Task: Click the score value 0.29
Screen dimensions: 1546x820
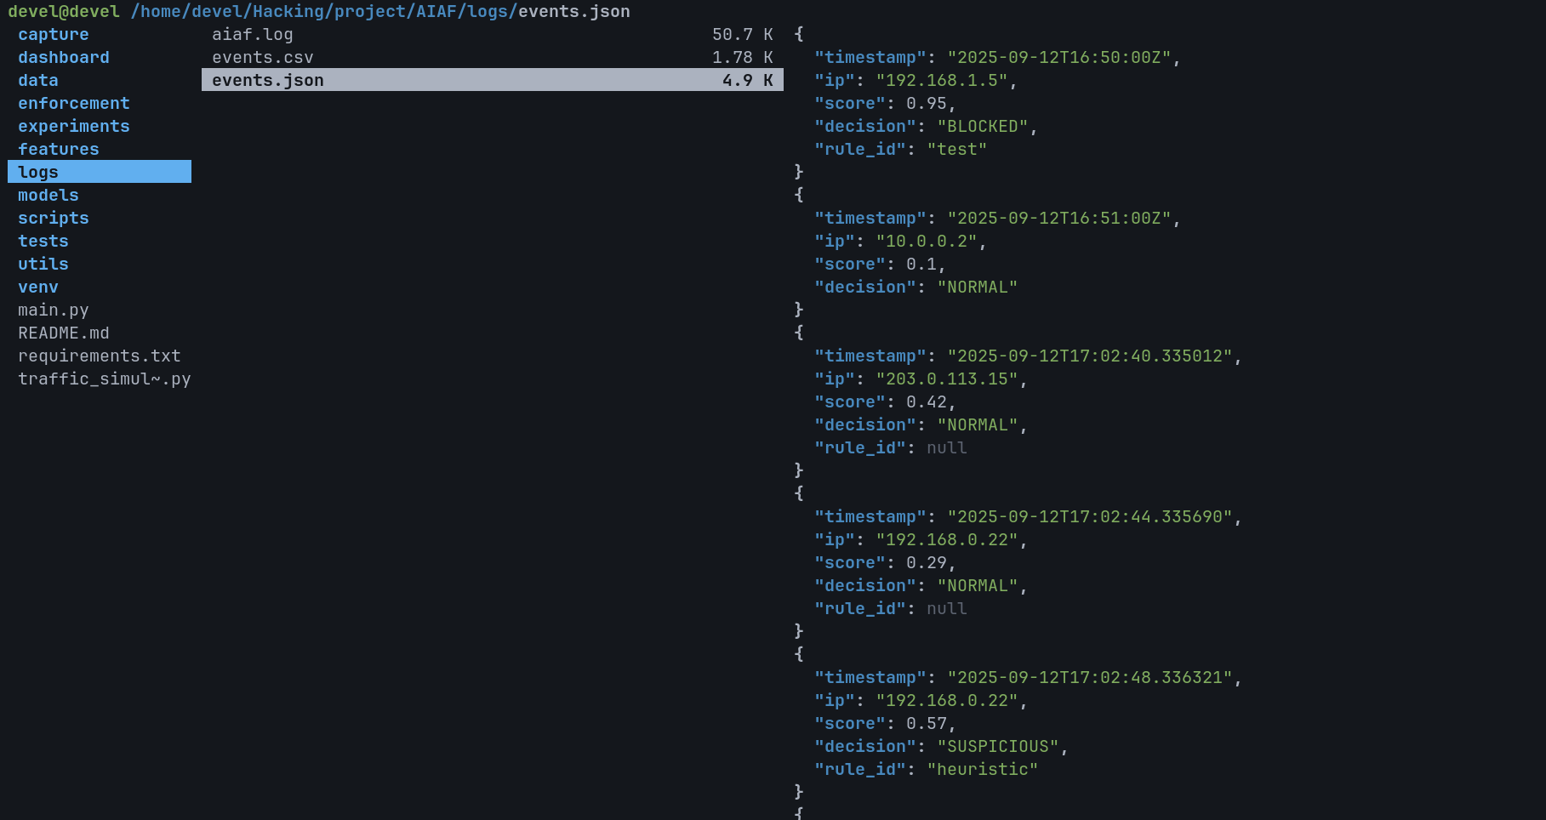Action: [x=927, y=563]
